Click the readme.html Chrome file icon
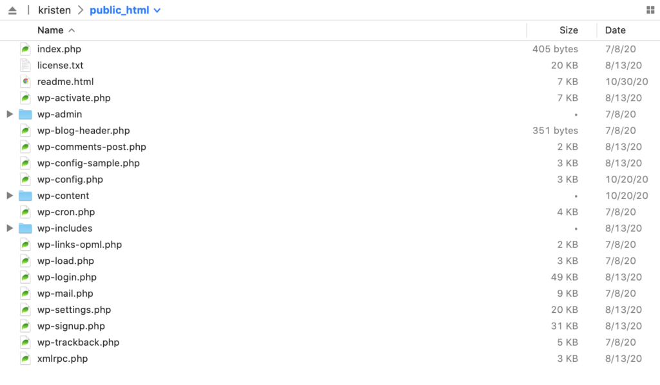This screenshot has width=660, height=385. coord(25,82)
